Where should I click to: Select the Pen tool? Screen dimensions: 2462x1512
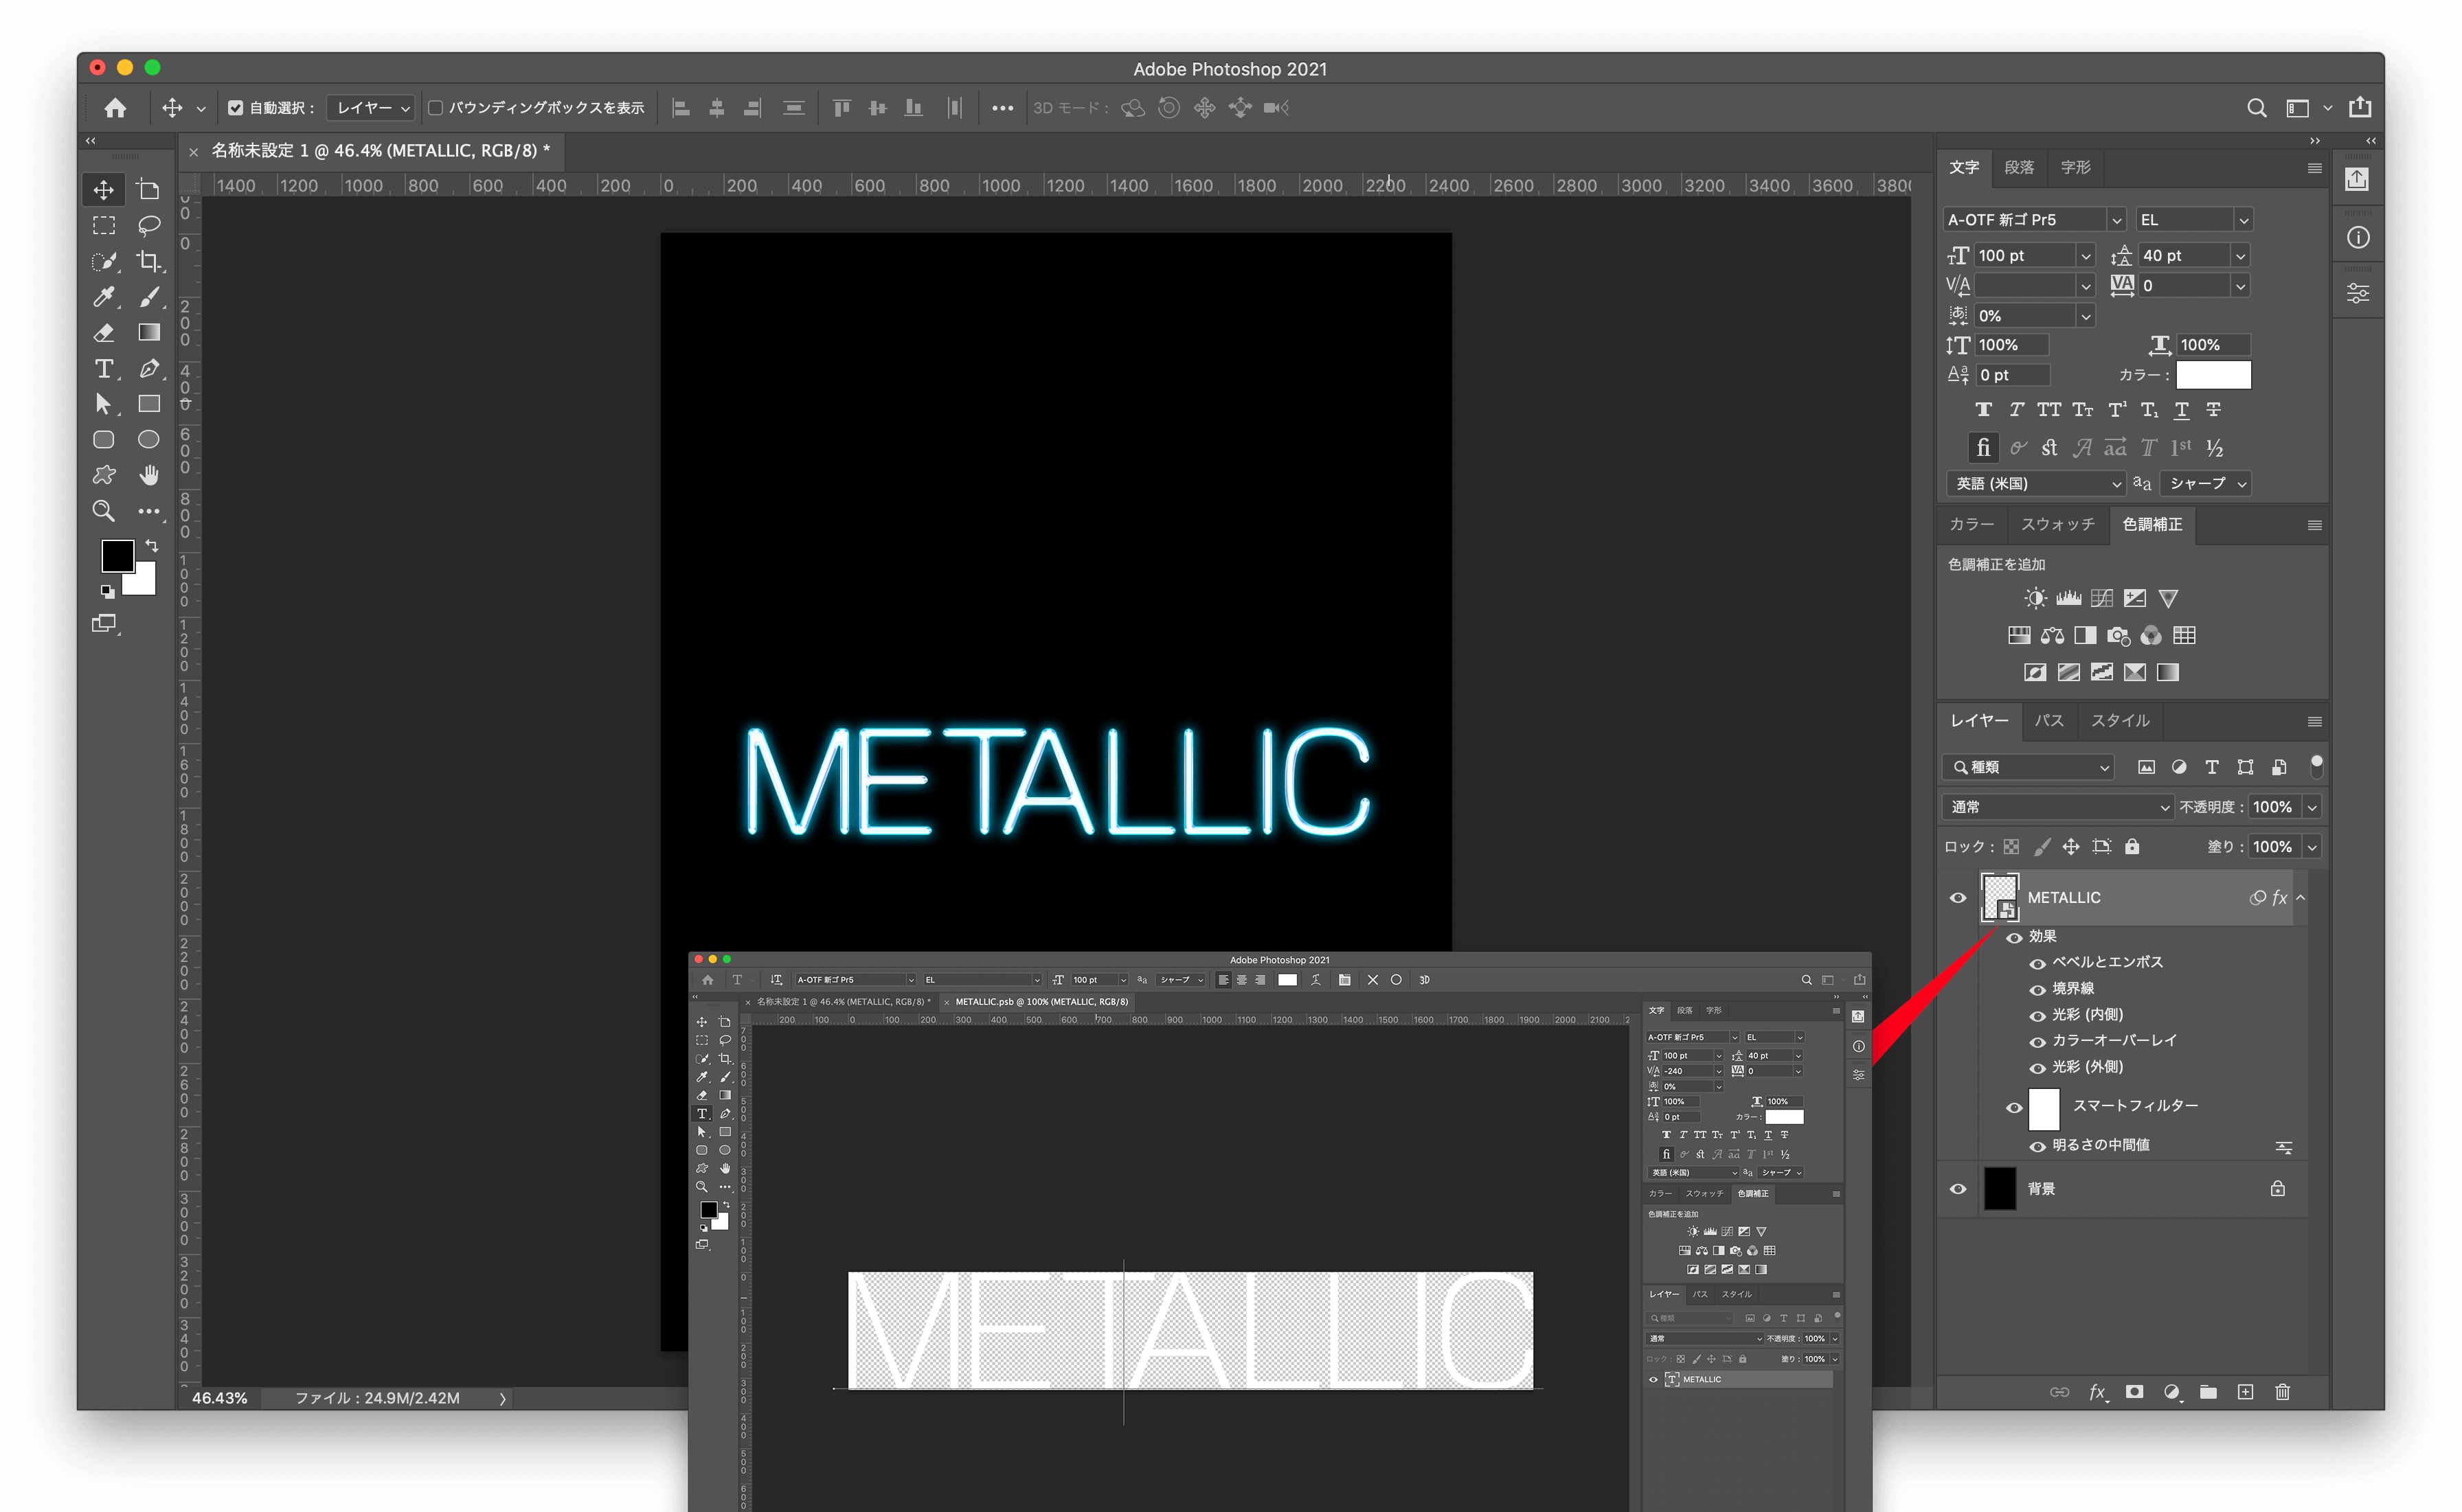(149, 369)
